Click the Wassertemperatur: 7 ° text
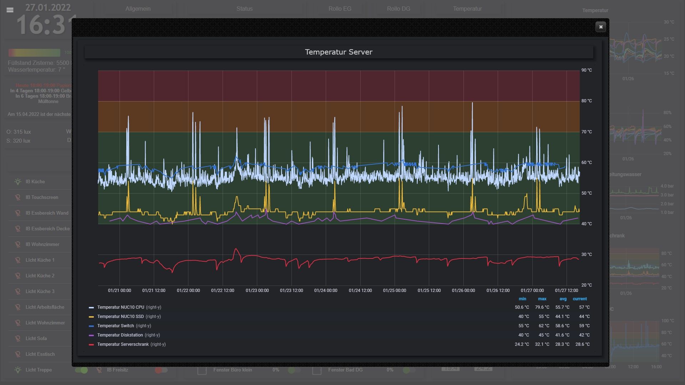 coord(36,70)
